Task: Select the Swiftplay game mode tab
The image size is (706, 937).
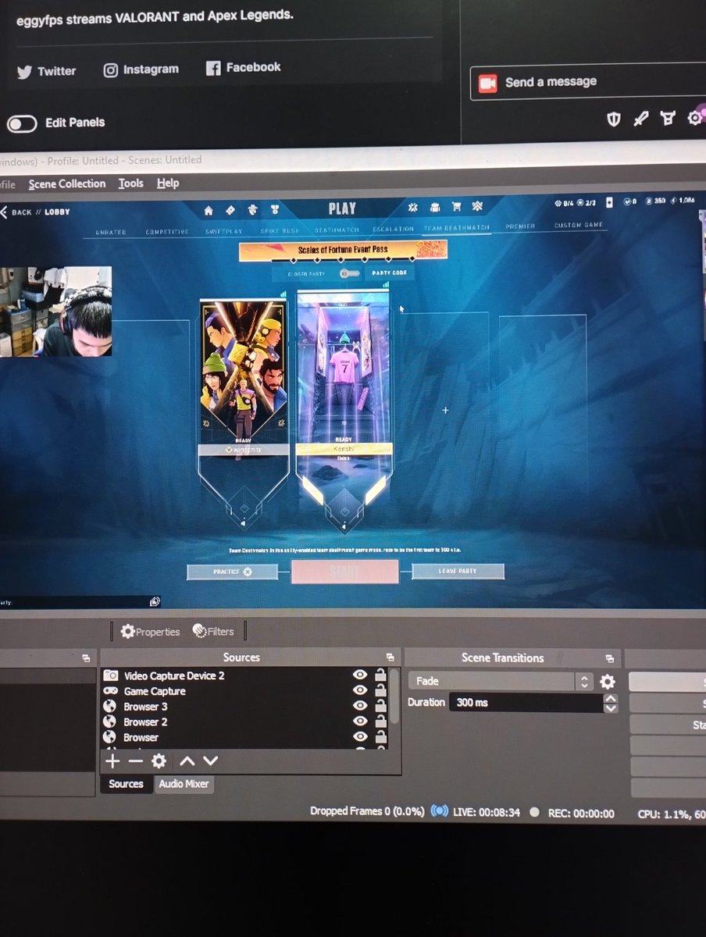Action: 224,232
